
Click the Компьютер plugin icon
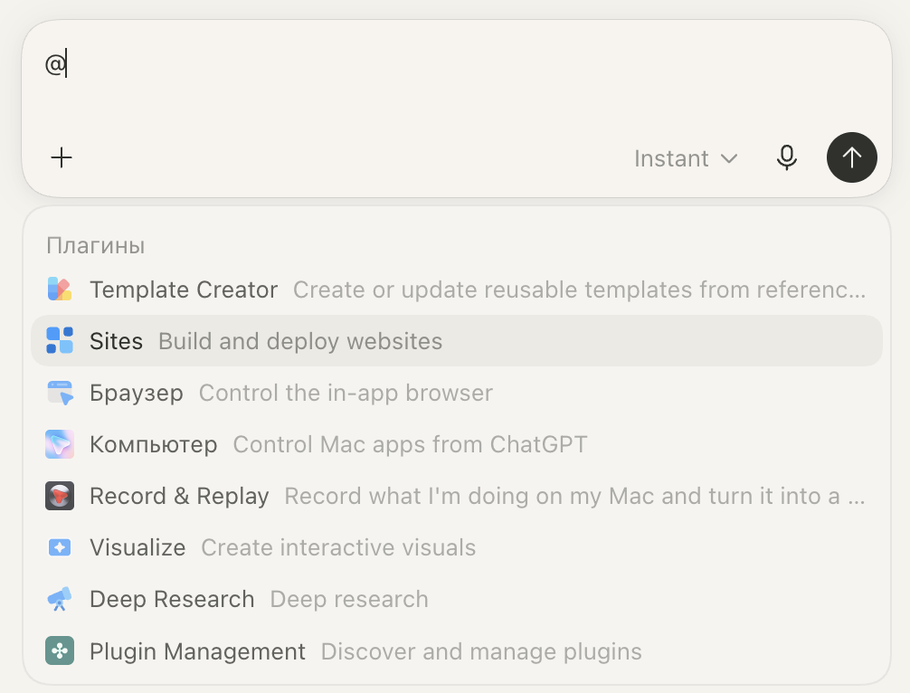click(59, 444)
